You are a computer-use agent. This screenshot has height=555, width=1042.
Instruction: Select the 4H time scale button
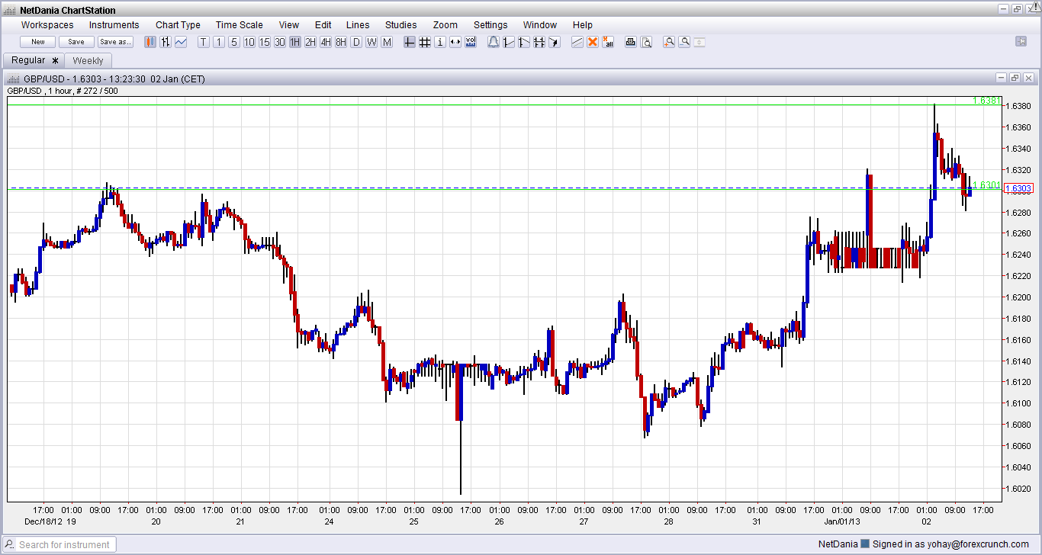tap(326, 42)
